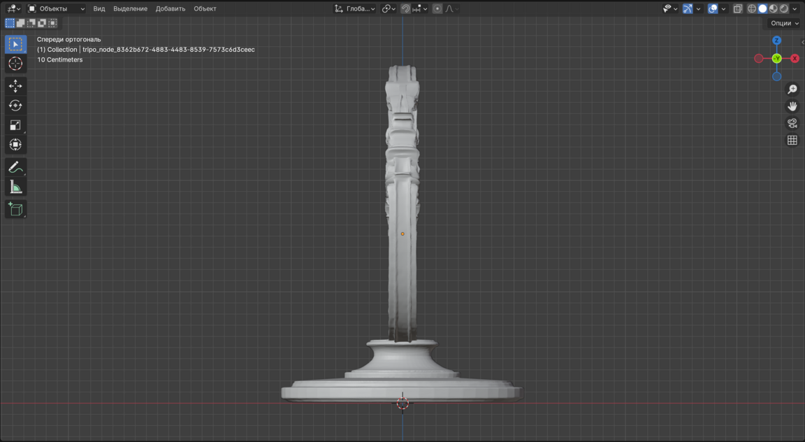This screenshot has height=442, width=805.
Task: Choose the Scale tool
Action: click(x=15, y=125)
